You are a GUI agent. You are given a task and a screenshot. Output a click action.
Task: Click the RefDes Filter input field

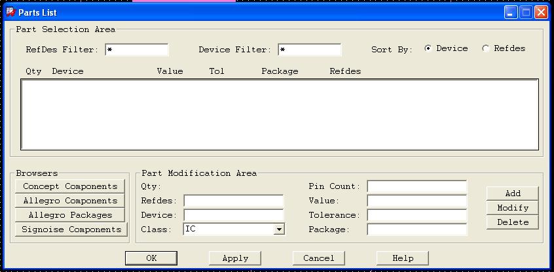pos(137,50)
